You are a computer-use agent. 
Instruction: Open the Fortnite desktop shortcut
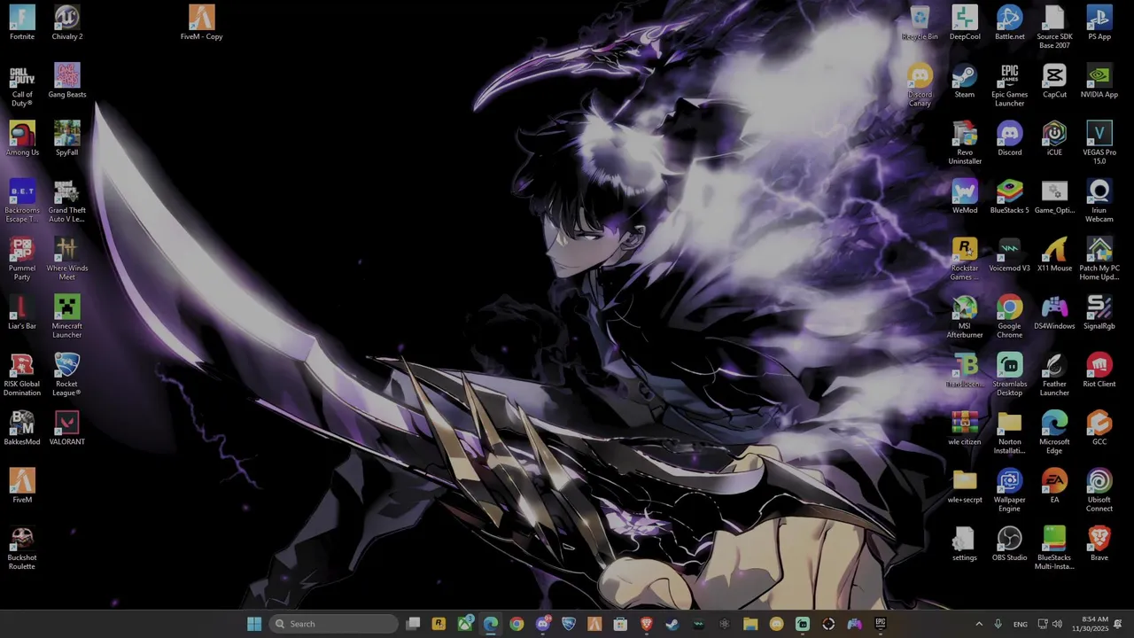click(22, 23)
